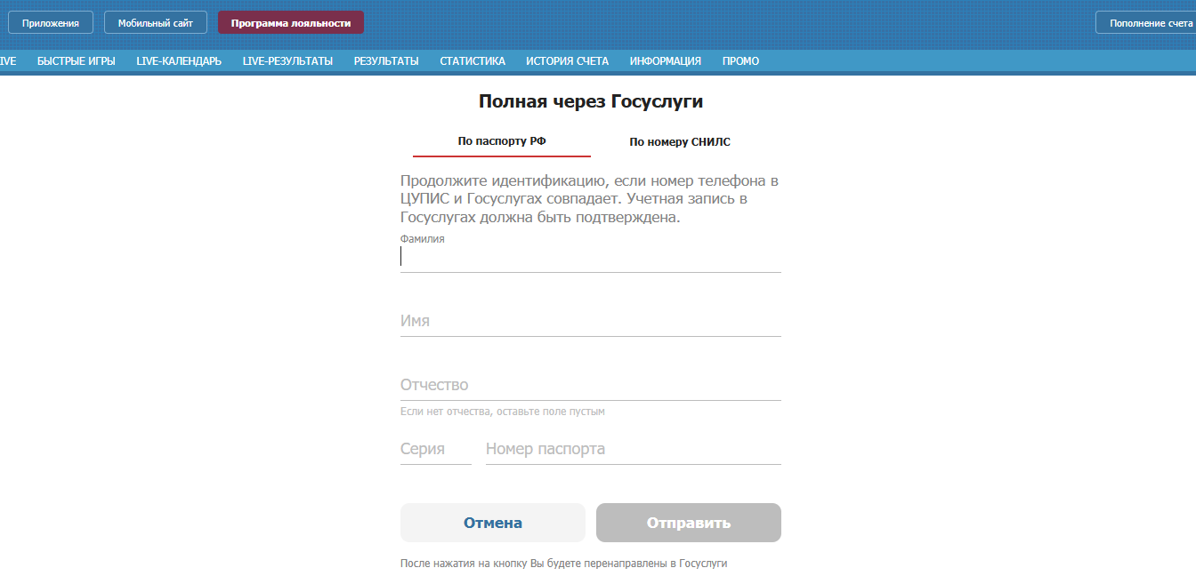Focus the Отчество input field

point(591,385)
